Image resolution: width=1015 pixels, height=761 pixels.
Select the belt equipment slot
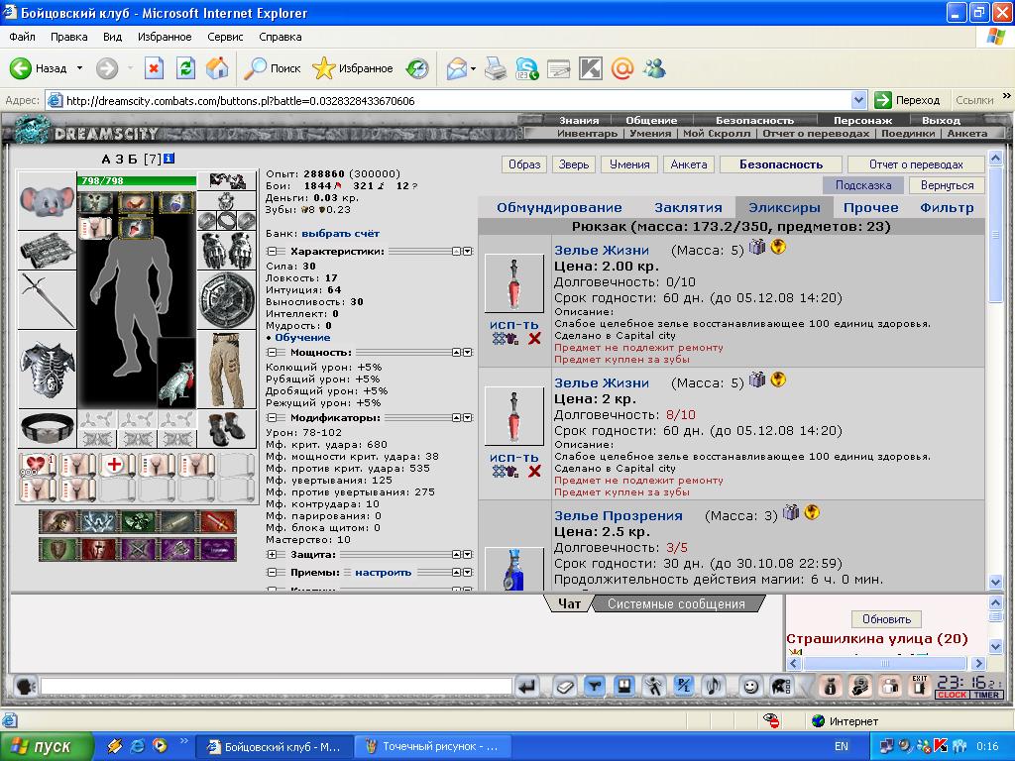[x=47, y=428]
